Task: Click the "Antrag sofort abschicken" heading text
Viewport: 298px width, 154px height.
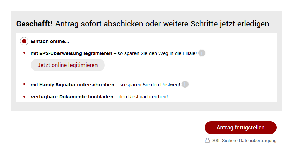Action: (x=99, y=24)
